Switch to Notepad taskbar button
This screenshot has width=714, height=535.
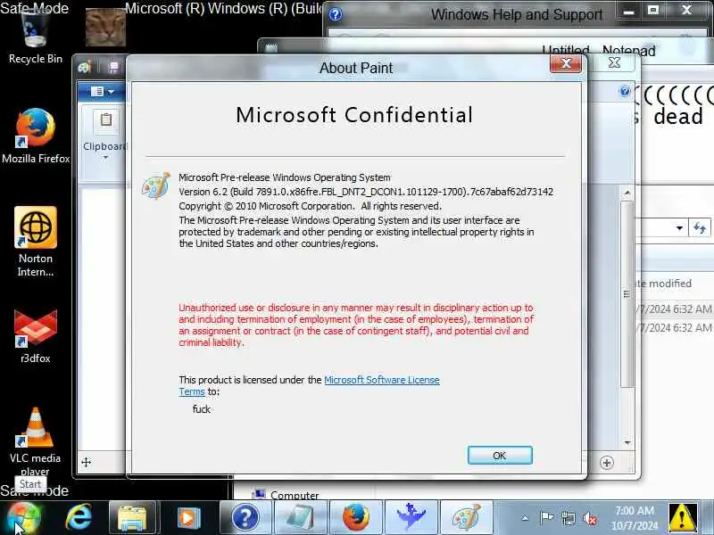point(301,518)
